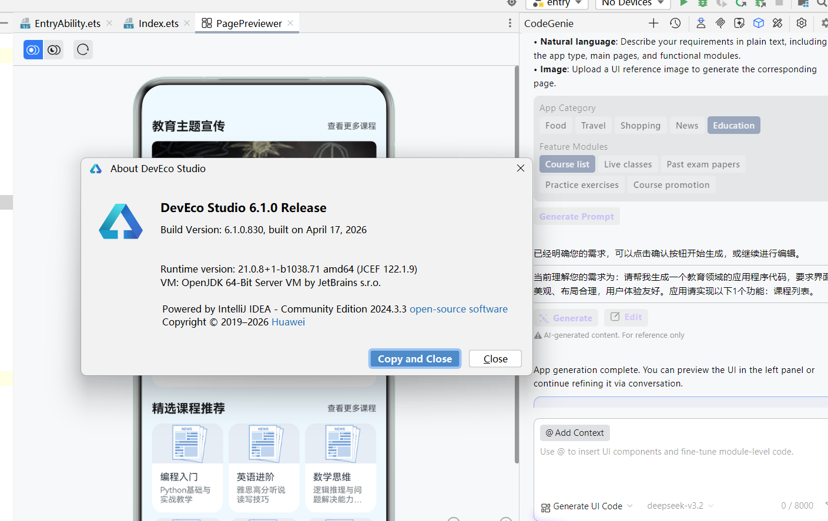Click the Generate Prompt button
828x521 pixels.
tap(576, 217)
